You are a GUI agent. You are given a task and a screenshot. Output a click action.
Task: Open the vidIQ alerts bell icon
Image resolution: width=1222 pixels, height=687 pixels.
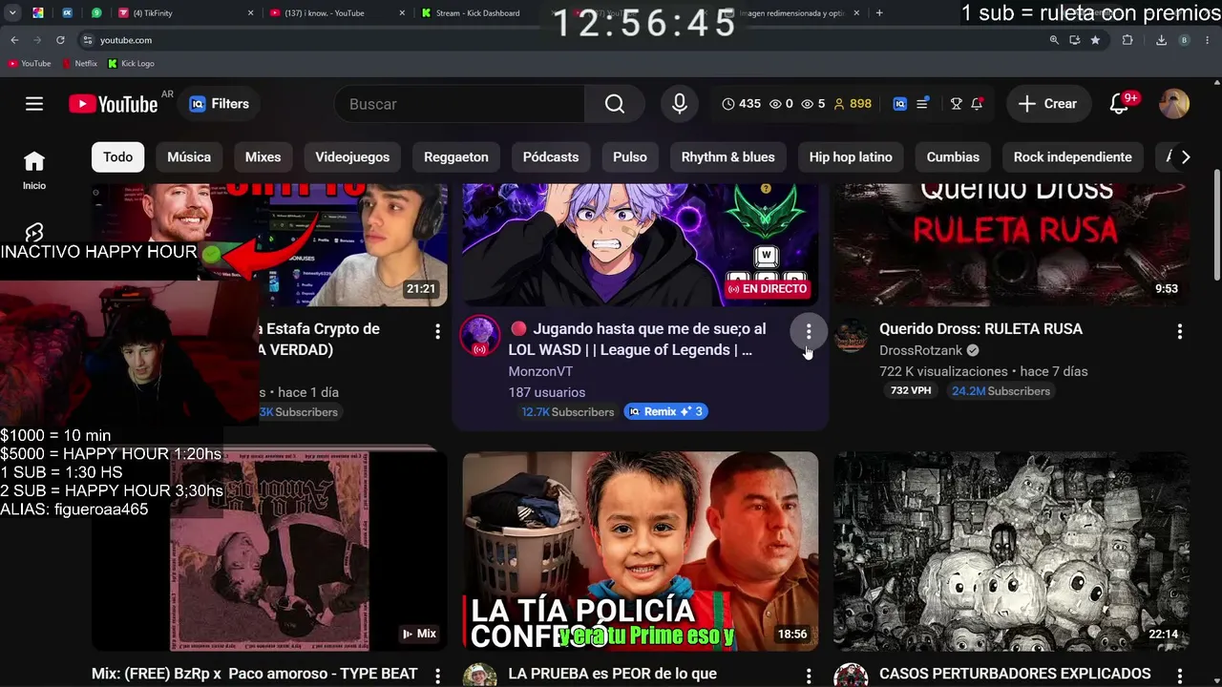click(x=977, y=104)
